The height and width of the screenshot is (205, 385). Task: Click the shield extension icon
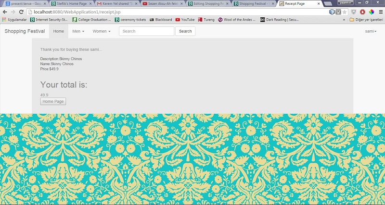(x=354, y=12)
